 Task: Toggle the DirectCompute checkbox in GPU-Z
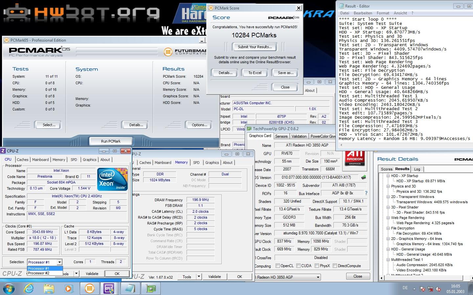pyautogui.click(x=335, y=266)
